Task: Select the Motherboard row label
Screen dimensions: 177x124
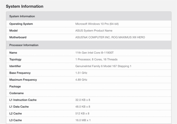Action: pyautogui.click(x=18, y=37)
